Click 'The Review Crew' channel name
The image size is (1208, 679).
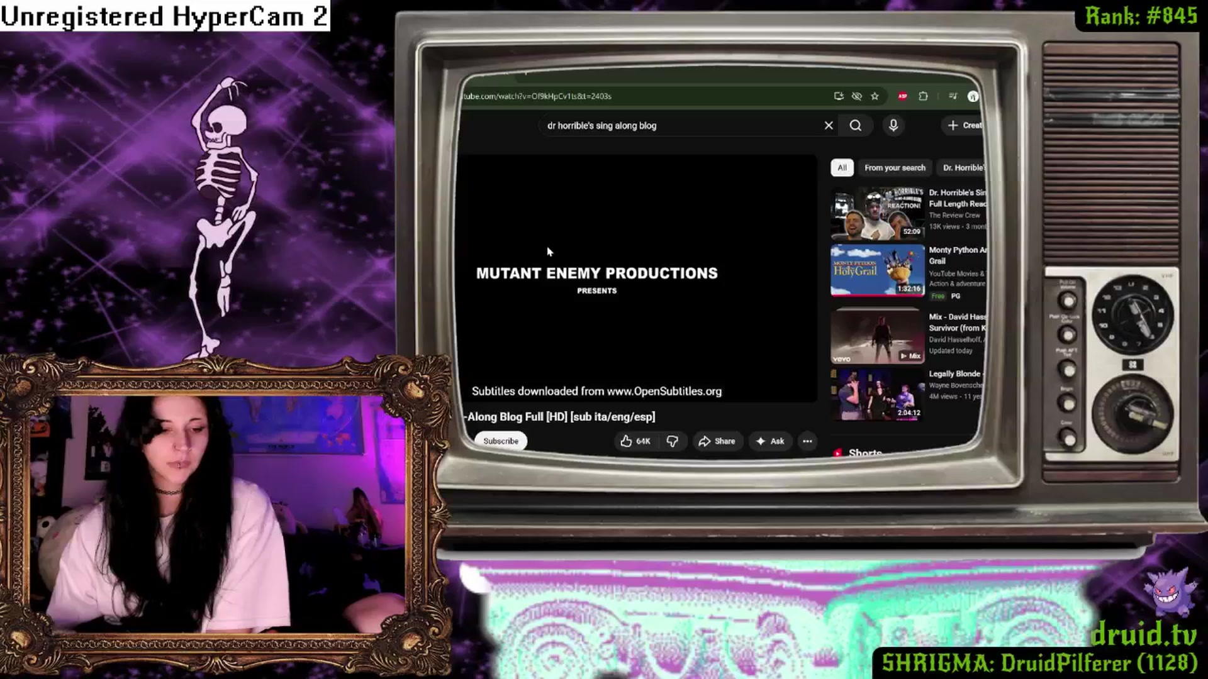pos(954,215)
